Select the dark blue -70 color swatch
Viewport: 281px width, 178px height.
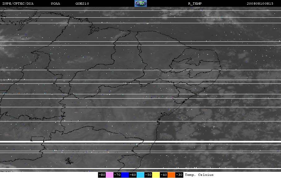[x=125, y=175]
